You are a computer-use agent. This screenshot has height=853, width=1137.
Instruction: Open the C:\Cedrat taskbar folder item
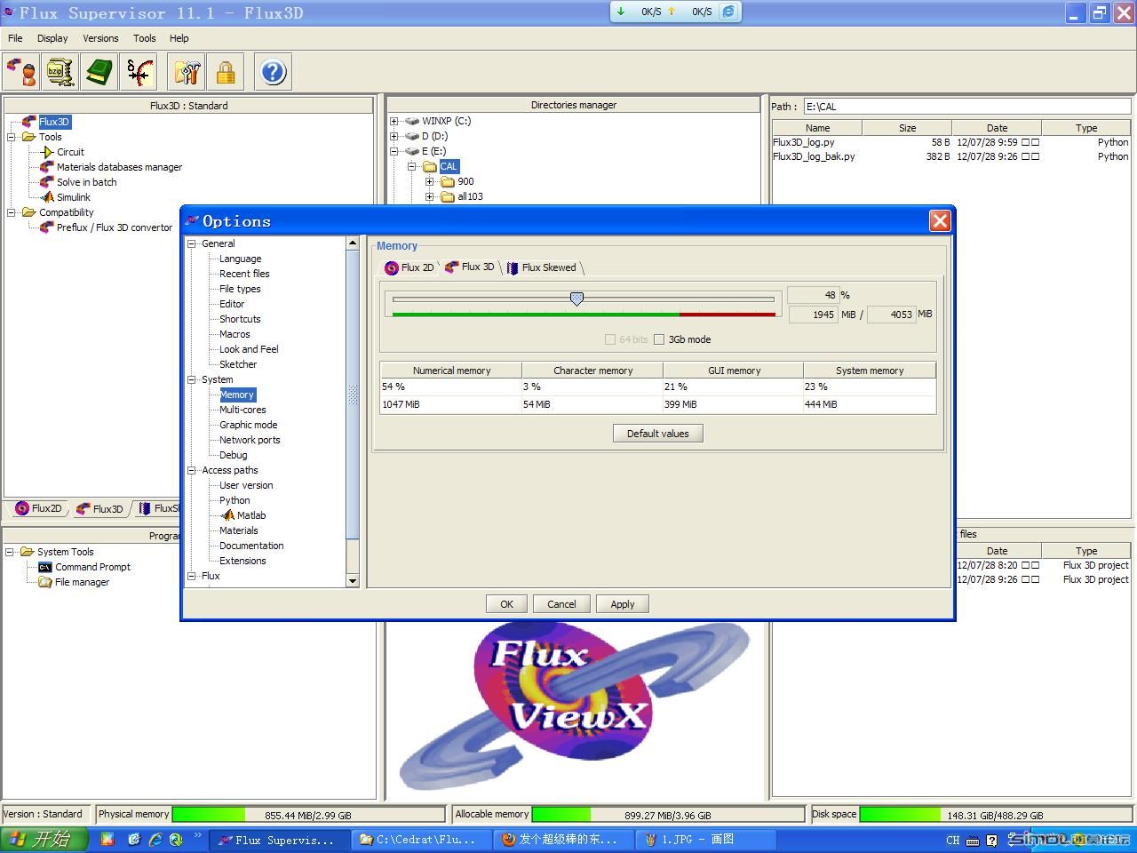click(419, 840)
